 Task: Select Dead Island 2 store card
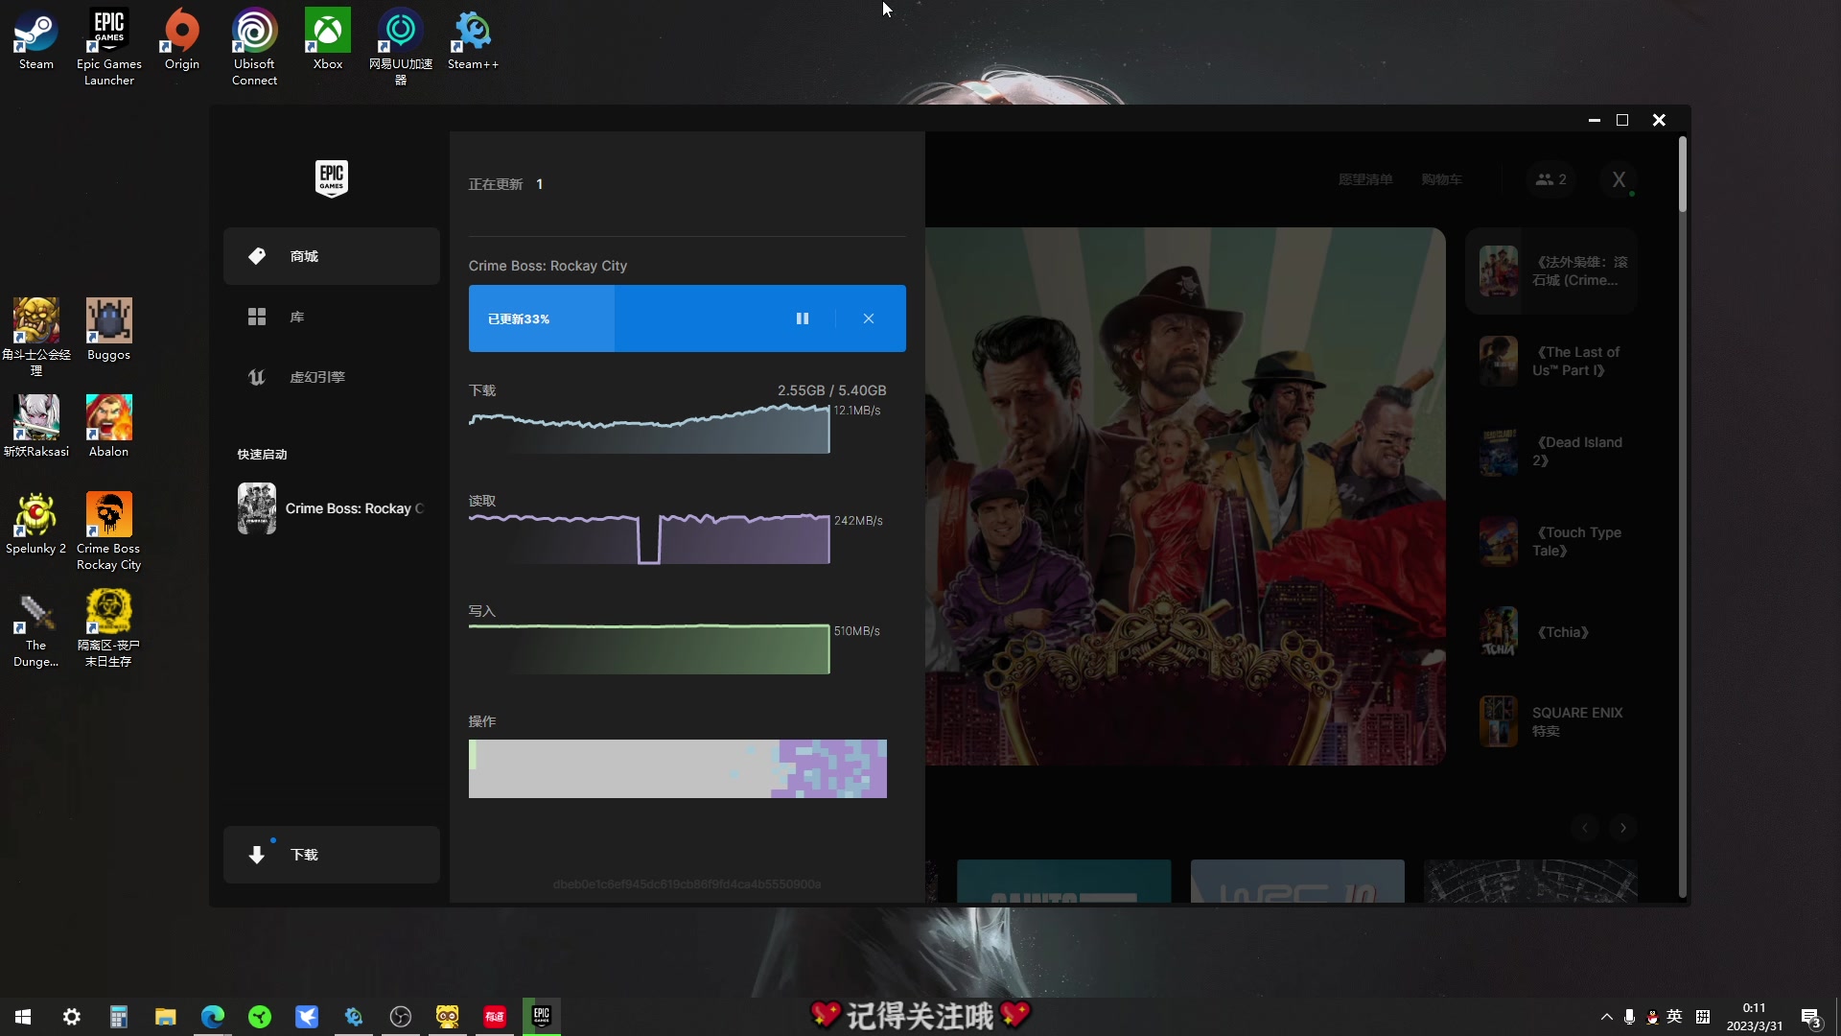(x=1551, y=452)
